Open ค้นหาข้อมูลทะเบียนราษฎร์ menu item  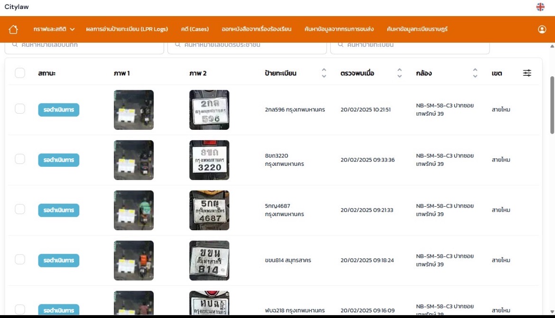pos(417,29)
